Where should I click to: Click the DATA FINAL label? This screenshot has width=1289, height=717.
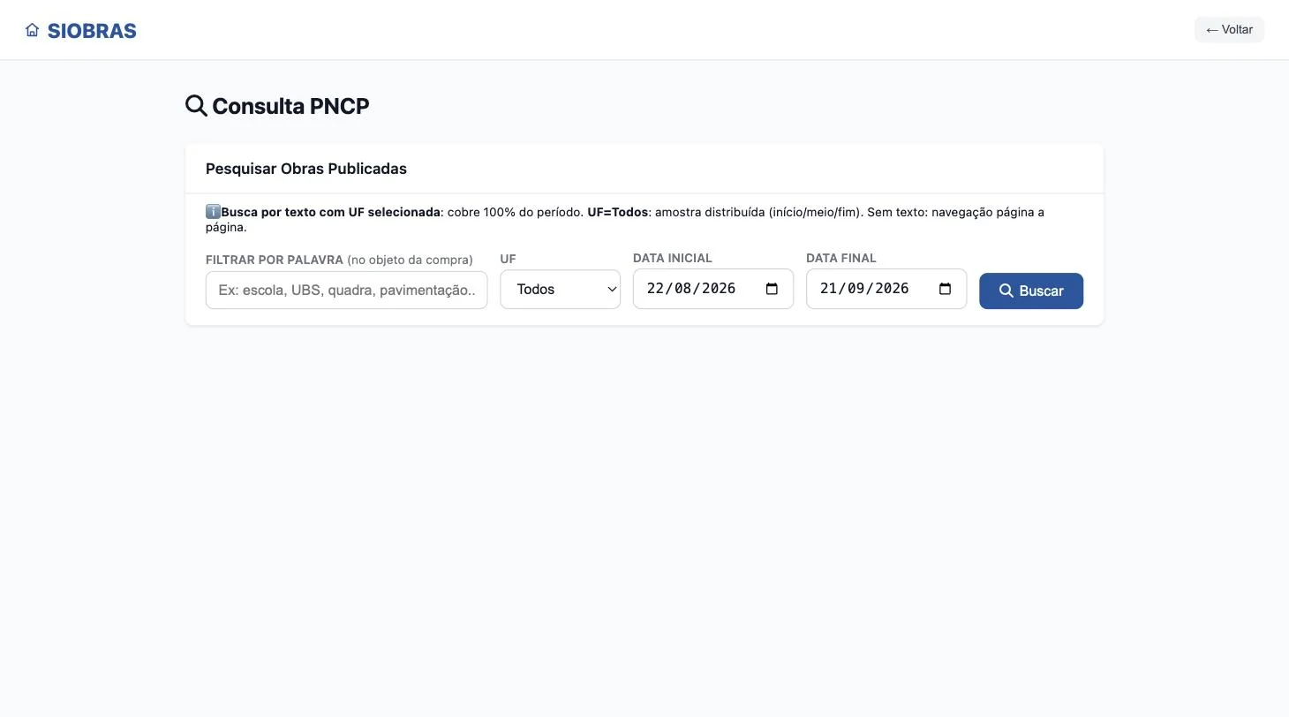841,258
